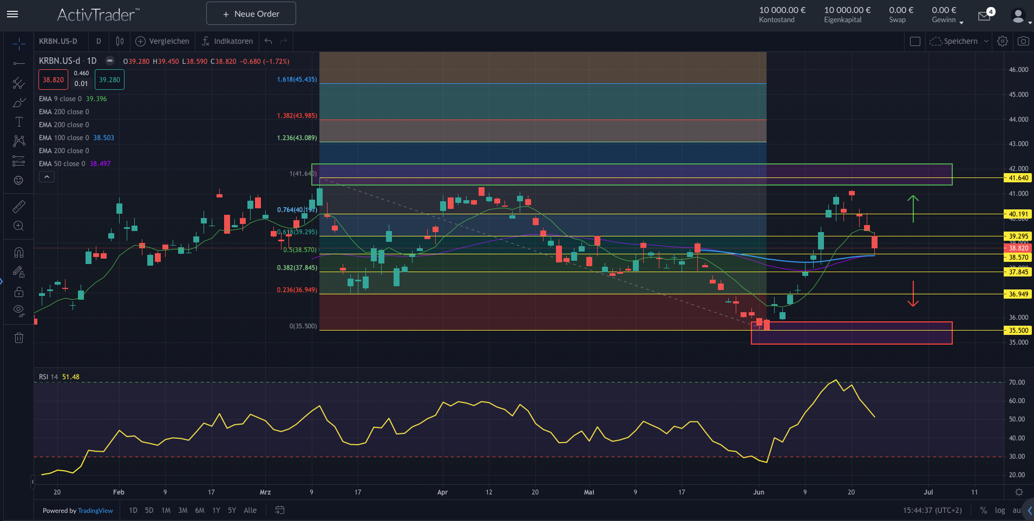Toggle magnet mode for drawings
The height and width of the screenshot is (521, 1034).
19,253
